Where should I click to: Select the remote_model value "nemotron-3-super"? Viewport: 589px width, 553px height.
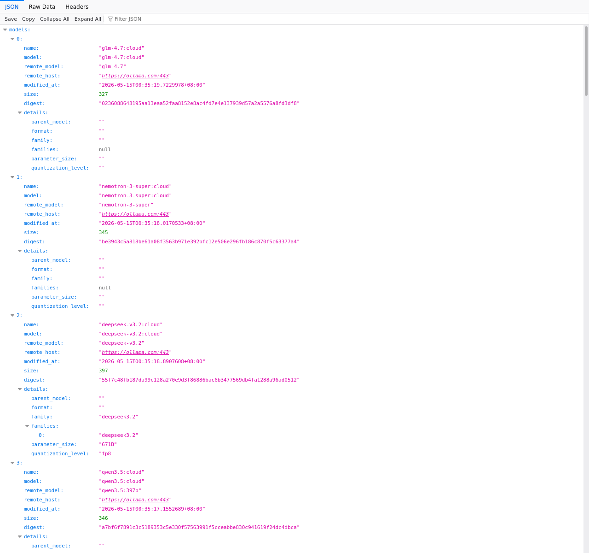[x=126, y=205]
